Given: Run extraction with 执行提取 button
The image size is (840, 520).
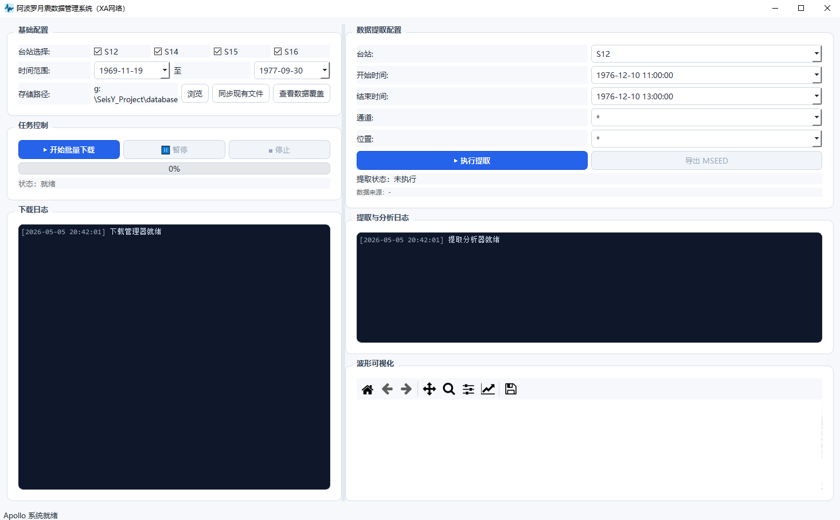Looking at the screenshot, I should [x=472, y=161].
